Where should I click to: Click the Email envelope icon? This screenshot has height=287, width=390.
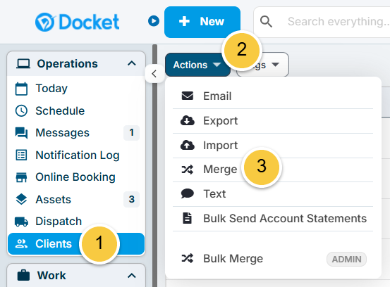tap(188, 96)
